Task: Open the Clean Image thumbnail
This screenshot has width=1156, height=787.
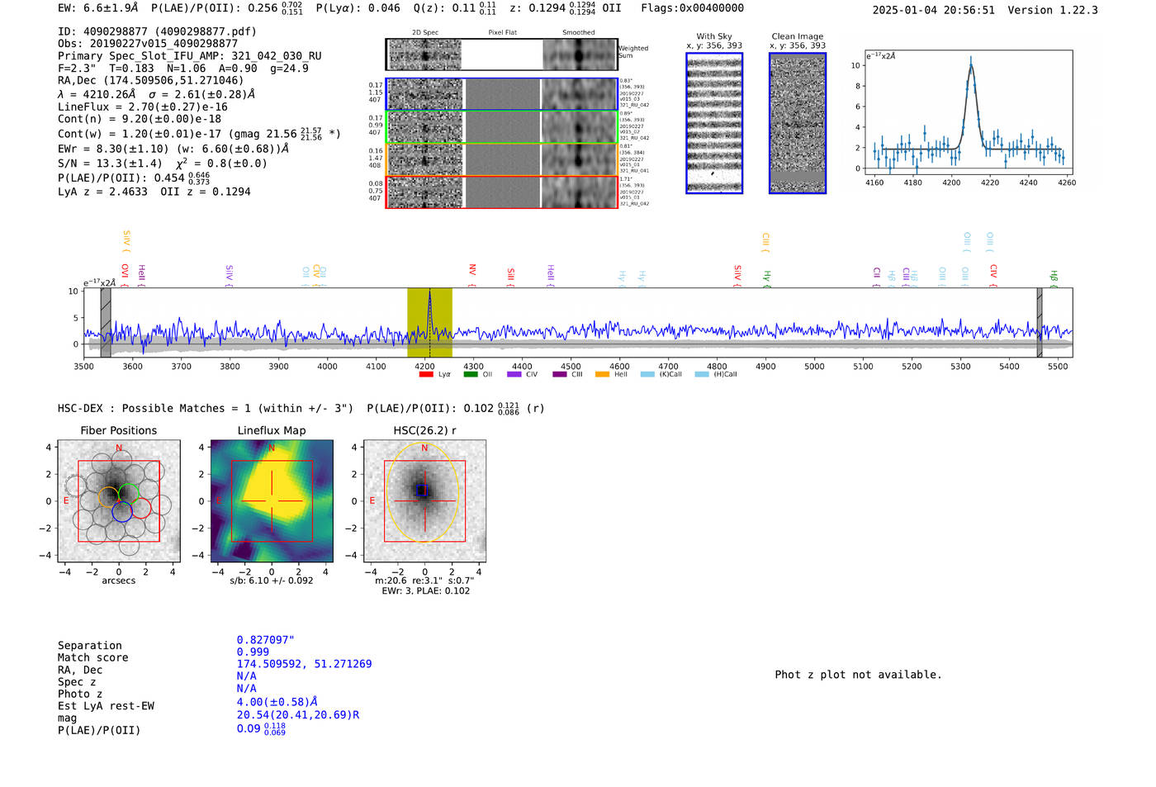Action: (x=798, y=123)
